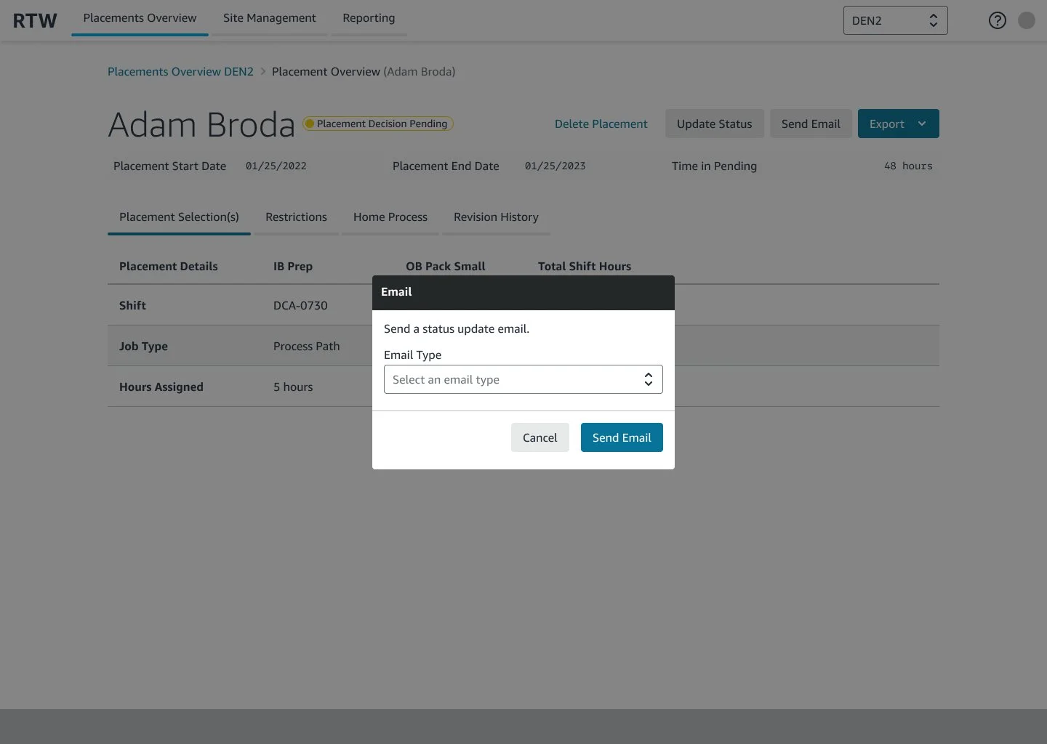Click blue Send Email button in dialog

click(x=622, y=437)
